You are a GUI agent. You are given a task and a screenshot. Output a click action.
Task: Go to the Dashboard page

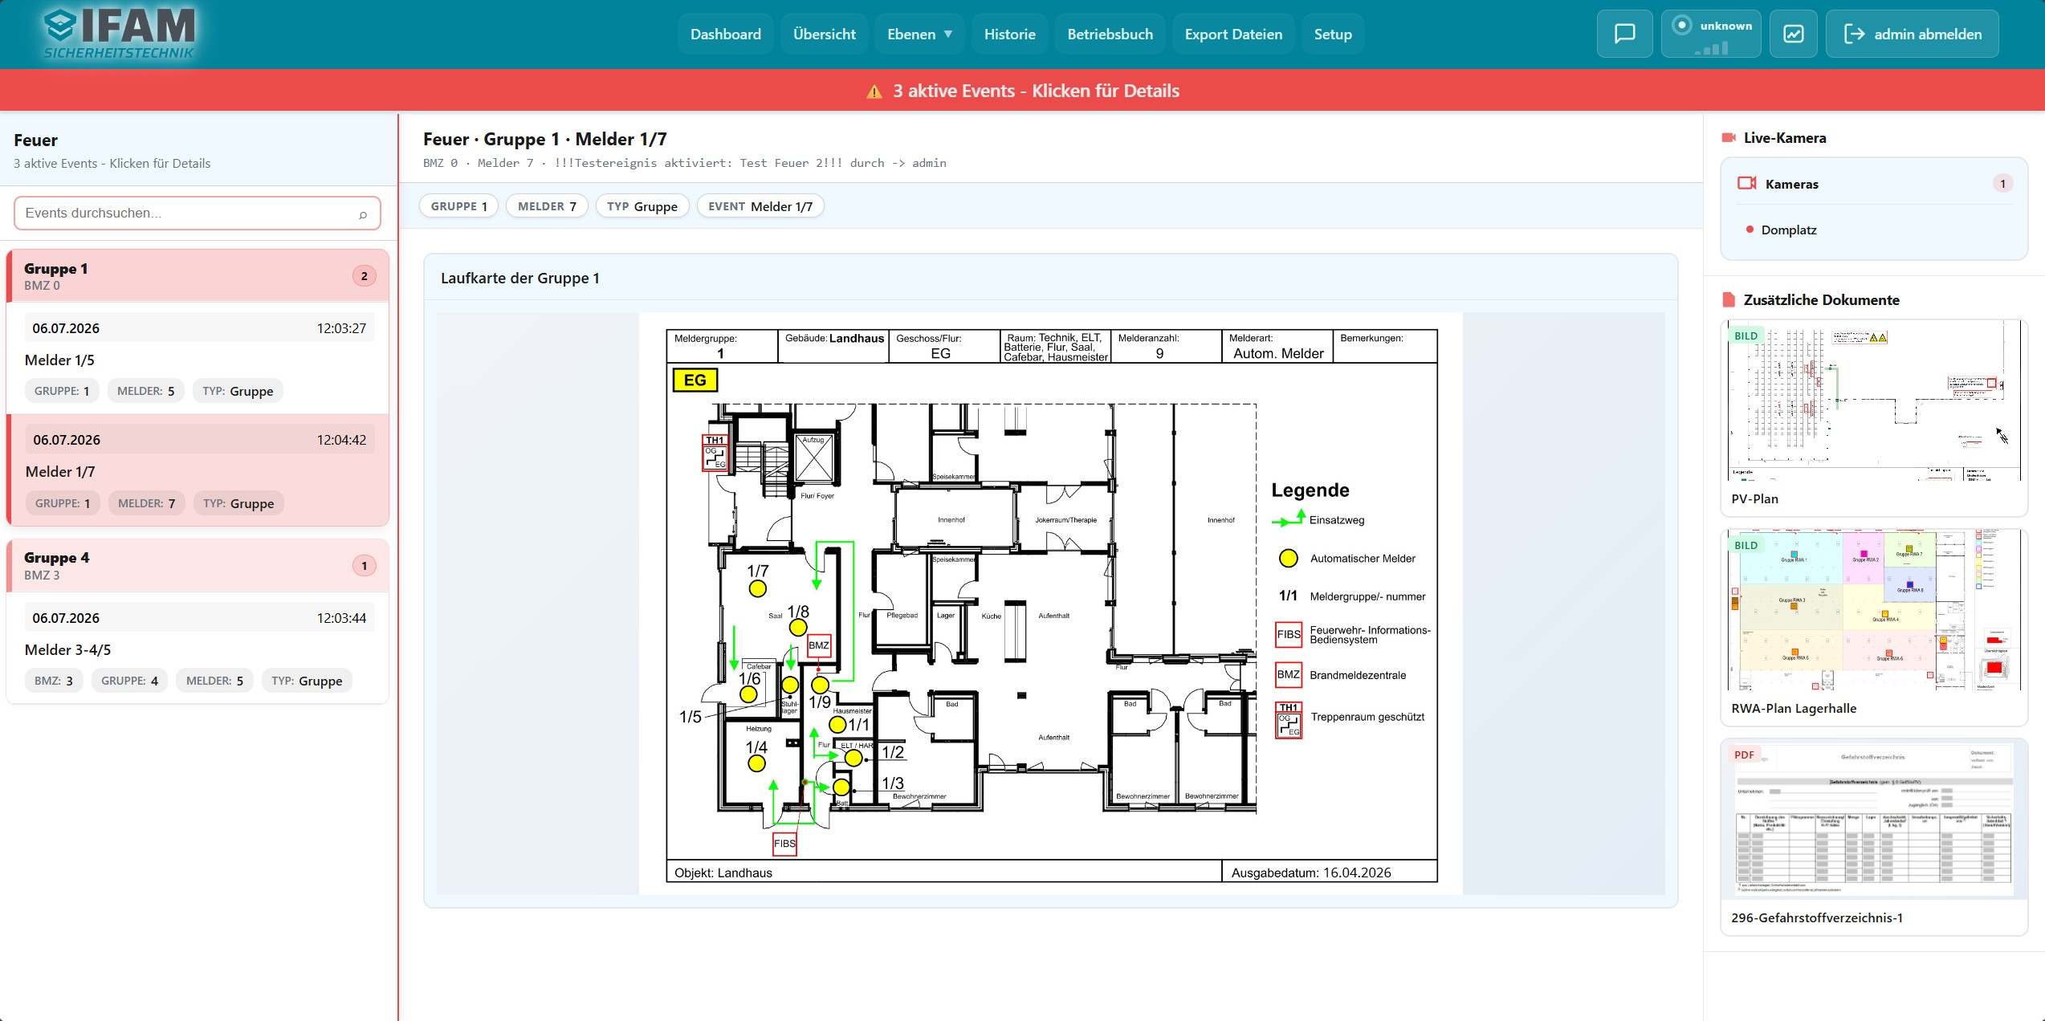725,34
